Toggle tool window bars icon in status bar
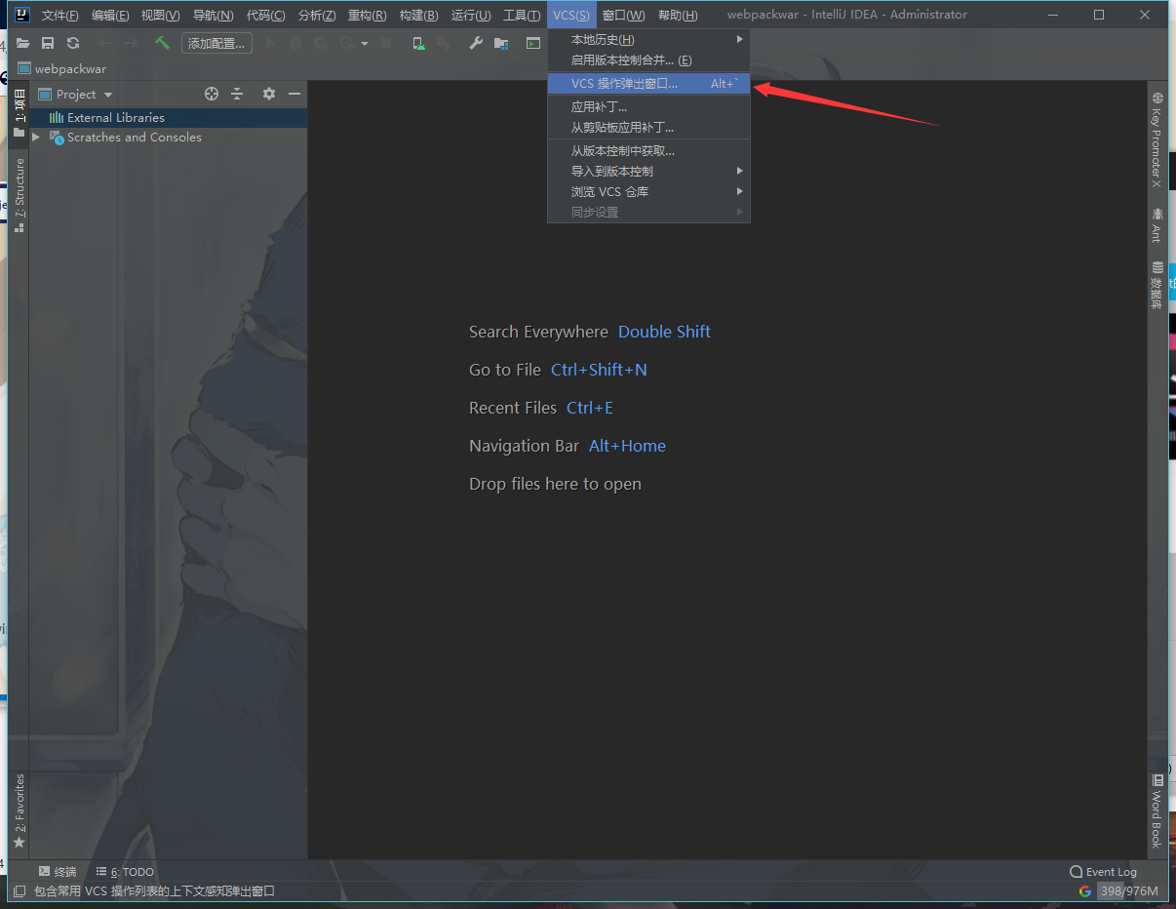1176x909 pixels. pyautogui.click(x=20, y=891)
